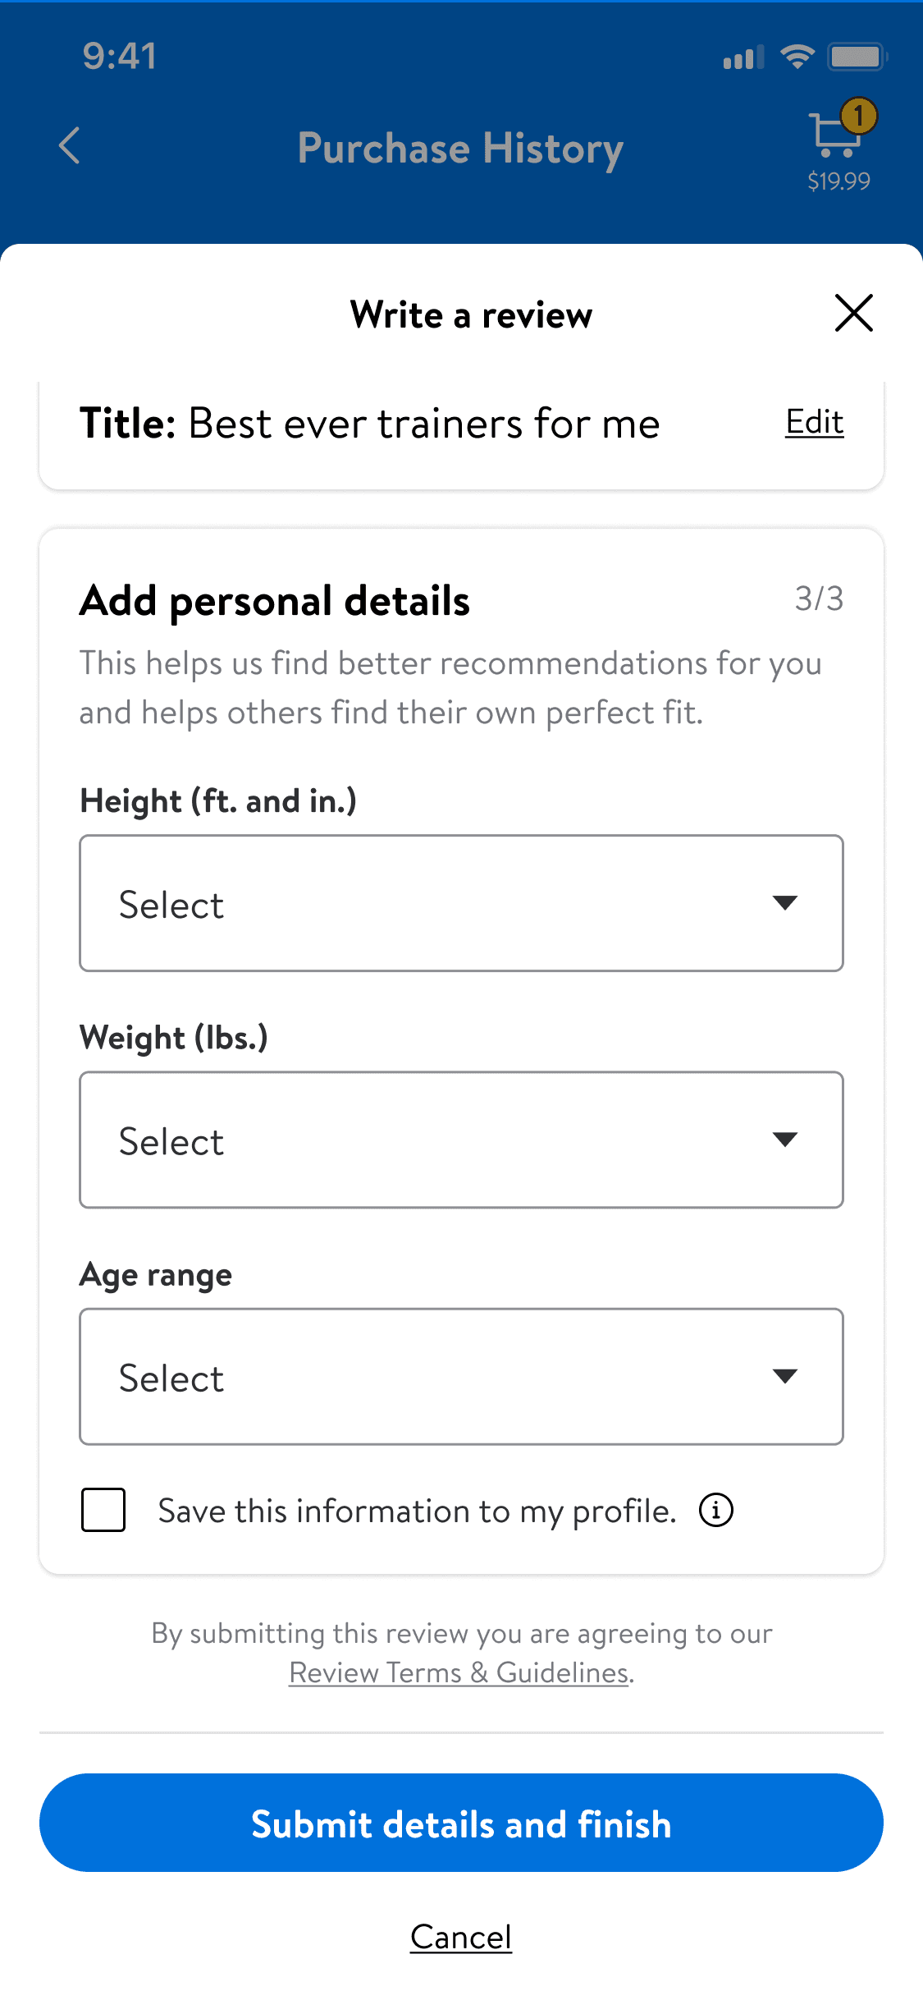This screenshot has width=923, height=2000.
Task: Tap the Wi-Fi status icon
Action: point(797,57)
